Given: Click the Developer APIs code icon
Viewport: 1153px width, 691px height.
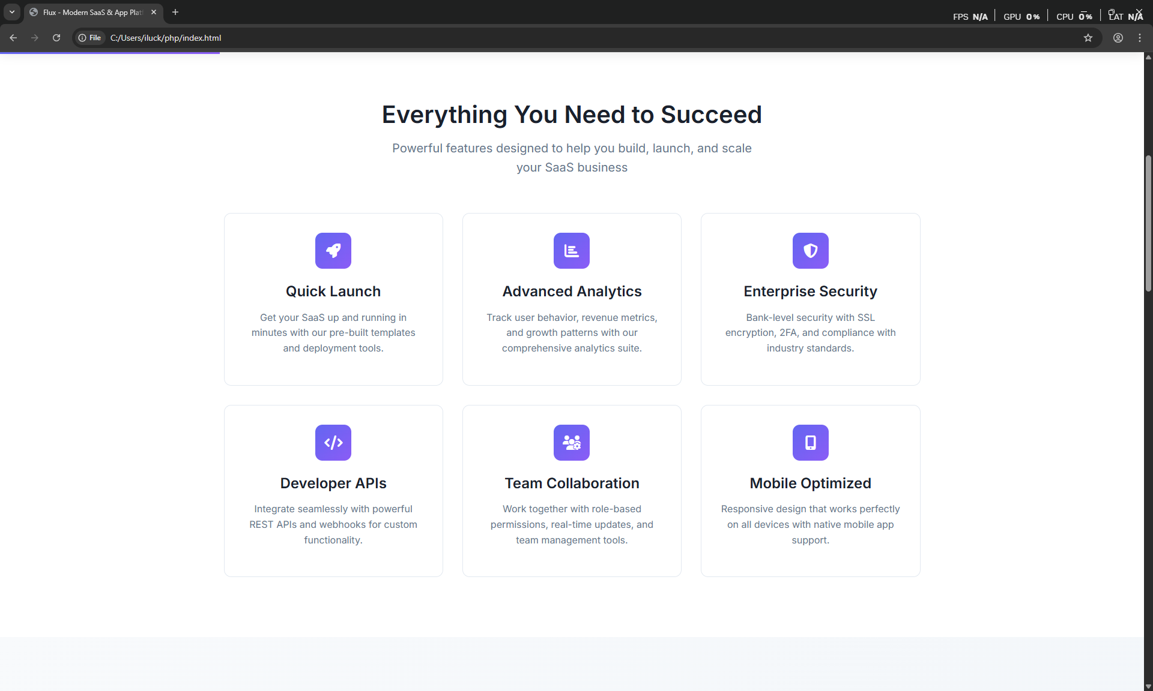Looking at the screenshot, I should (333, 443).
